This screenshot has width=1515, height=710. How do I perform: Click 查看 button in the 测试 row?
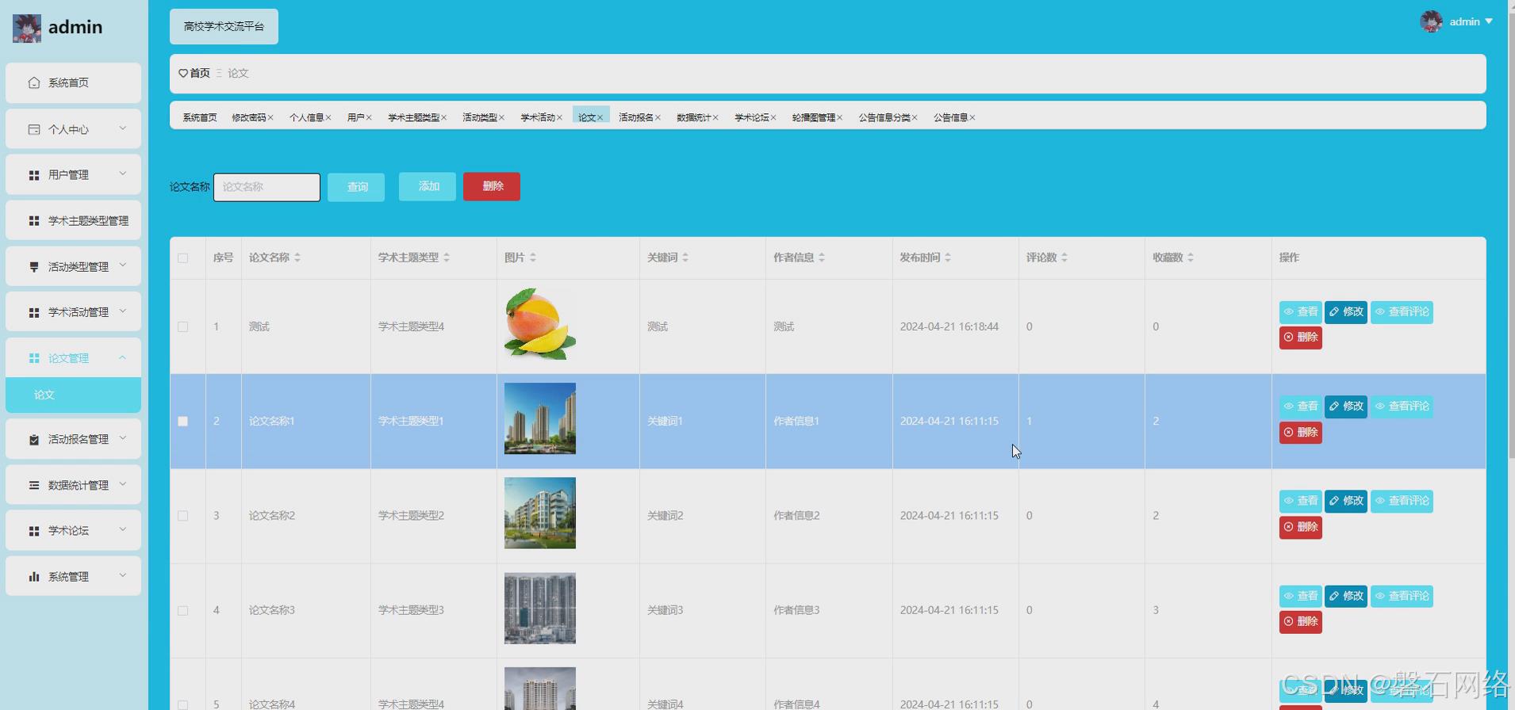click(1300, 312)
